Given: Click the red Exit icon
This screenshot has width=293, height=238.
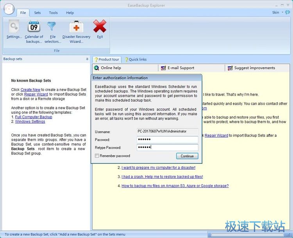Looking at the screenshot, I should tap(100, 26).
